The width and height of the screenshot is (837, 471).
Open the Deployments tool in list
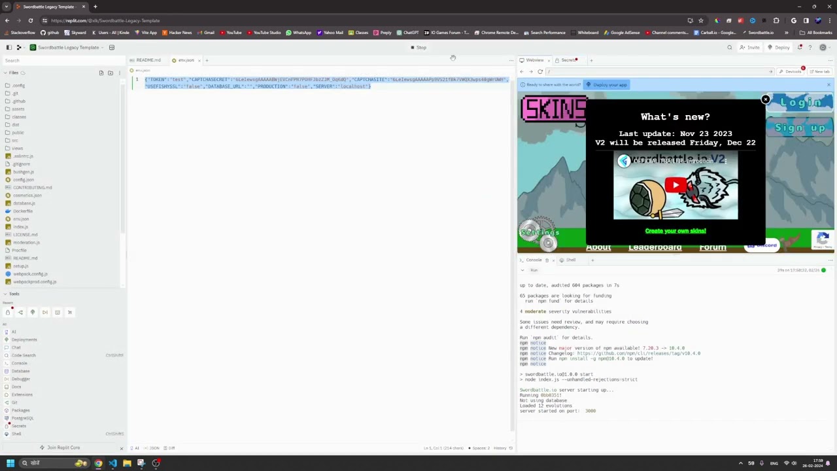pos(21,340)
